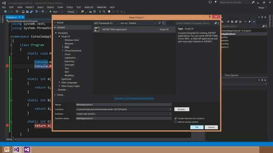Click the Browse... button
273x153 pixels.
(182, 109)
